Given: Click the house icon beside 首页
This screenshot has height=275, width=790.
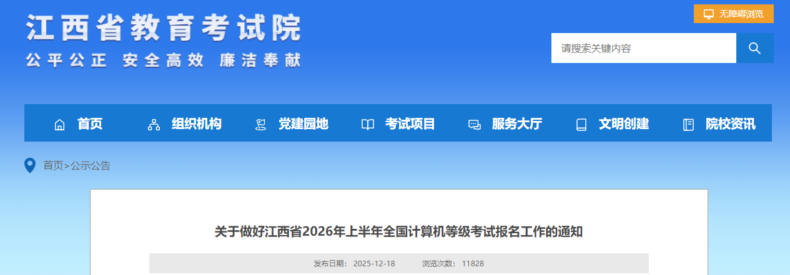Looking at the screenshot, I should coord(60,125).
